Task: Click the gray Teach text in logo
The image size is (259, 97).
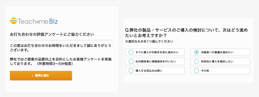Action: (x=26, y=21)
